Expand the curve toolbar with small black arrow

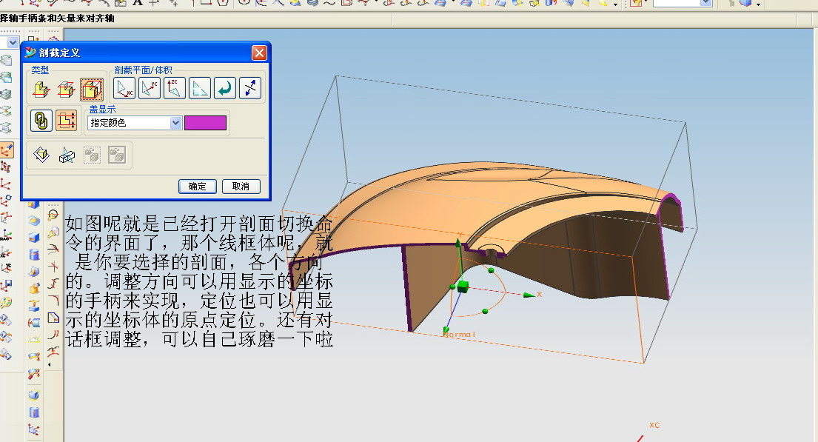(x=50, y=365)
